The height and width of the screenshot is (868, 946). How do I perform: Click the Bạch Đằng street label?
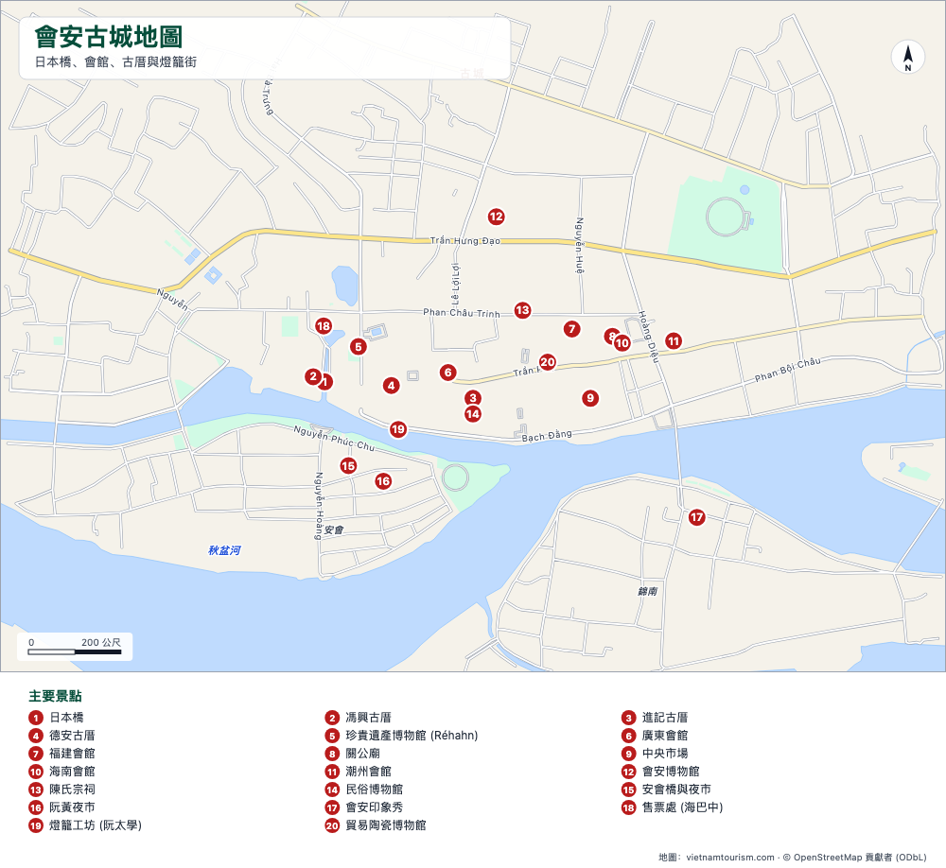[x=547, y=436]
